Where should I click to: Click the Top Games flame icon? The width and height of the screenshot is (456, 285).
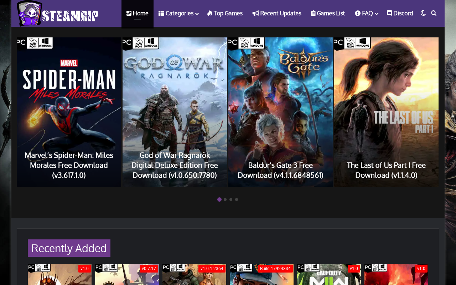pos(210,13)
